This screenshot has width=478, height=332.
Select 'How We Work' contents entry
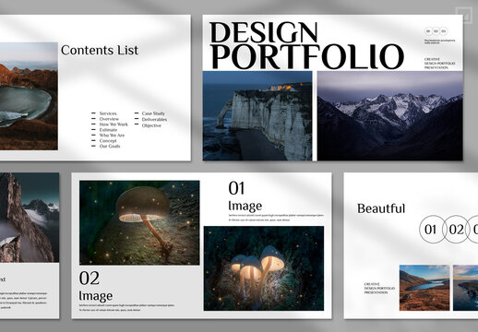point(114,125)
